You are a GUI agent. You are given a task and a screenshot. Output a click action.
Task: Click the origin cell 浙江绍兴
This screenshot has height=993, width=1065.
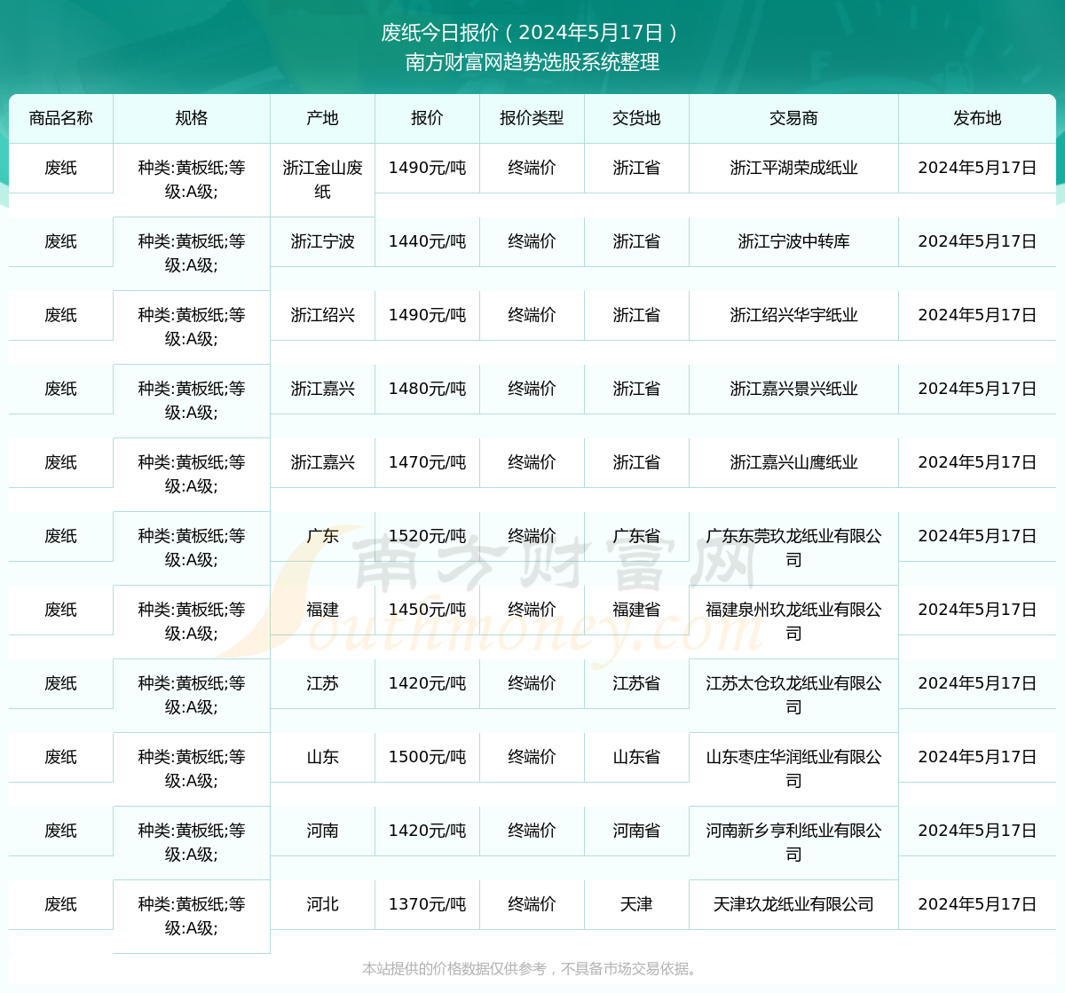click(322, 315)
